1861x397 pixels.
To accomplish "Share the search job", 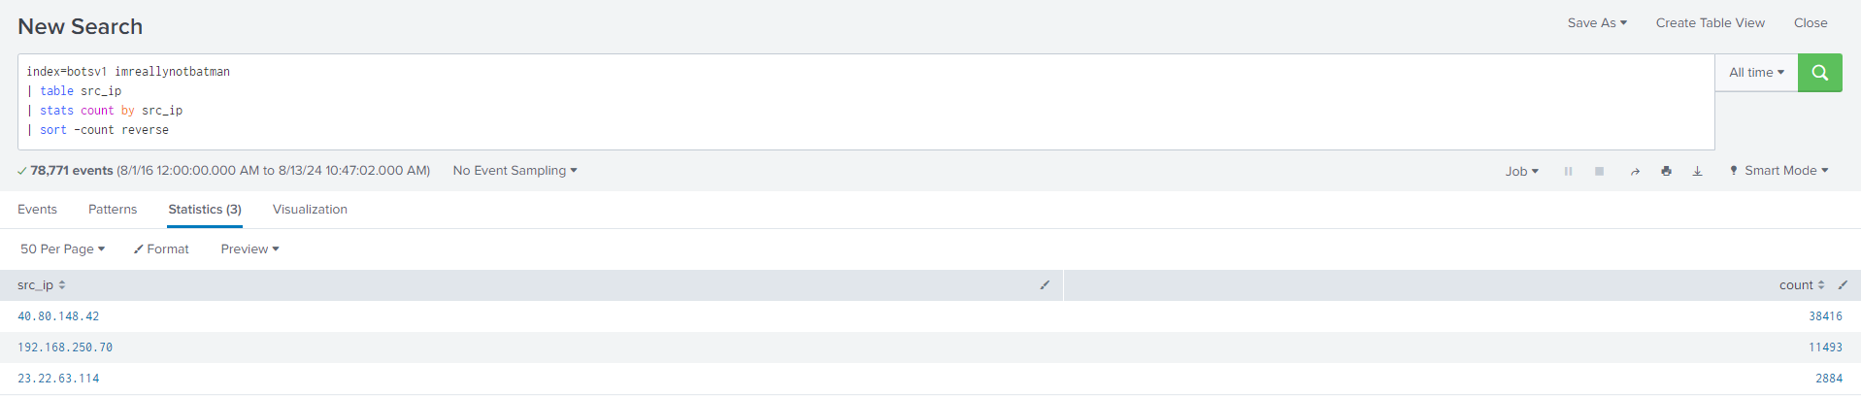I will [1635, 171].
